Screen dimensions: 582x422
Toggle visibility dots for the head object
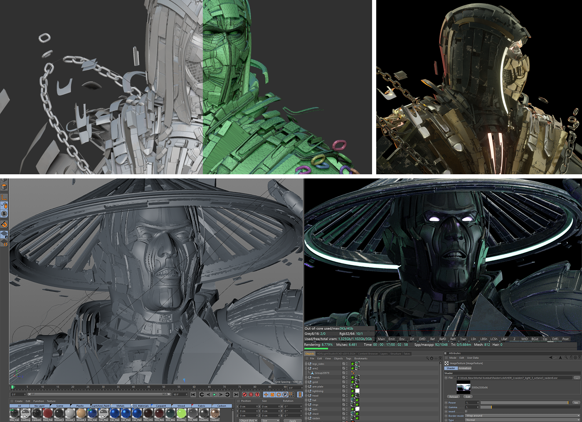[x=347, y=396]
